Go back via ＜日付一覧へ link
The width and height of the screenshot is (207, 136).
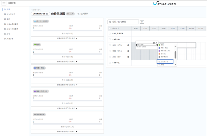click(x=36, y=10)
